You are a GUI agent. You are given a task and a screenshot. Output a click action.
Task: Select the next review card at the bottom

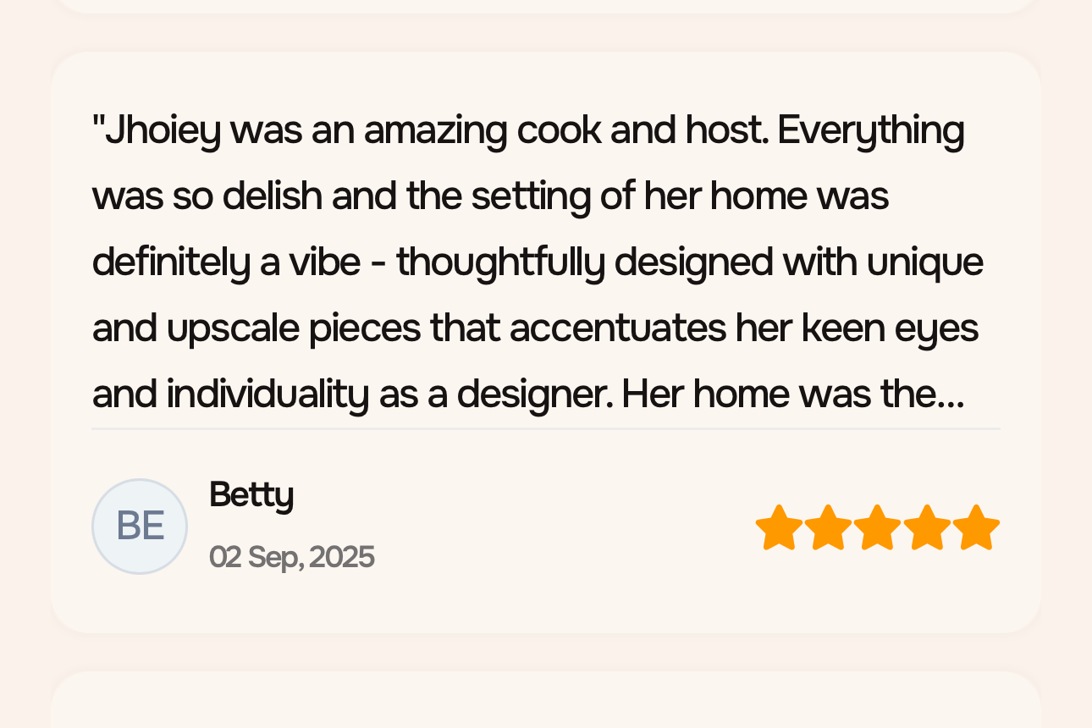pyautogui.click(x=545, y=703)
